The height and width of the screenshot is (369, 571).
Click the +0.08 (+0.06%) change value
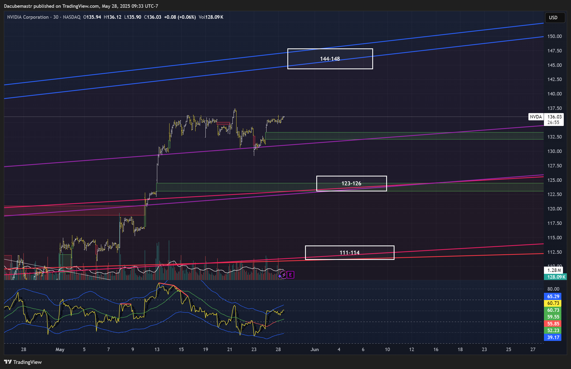[x=180, y=17]
